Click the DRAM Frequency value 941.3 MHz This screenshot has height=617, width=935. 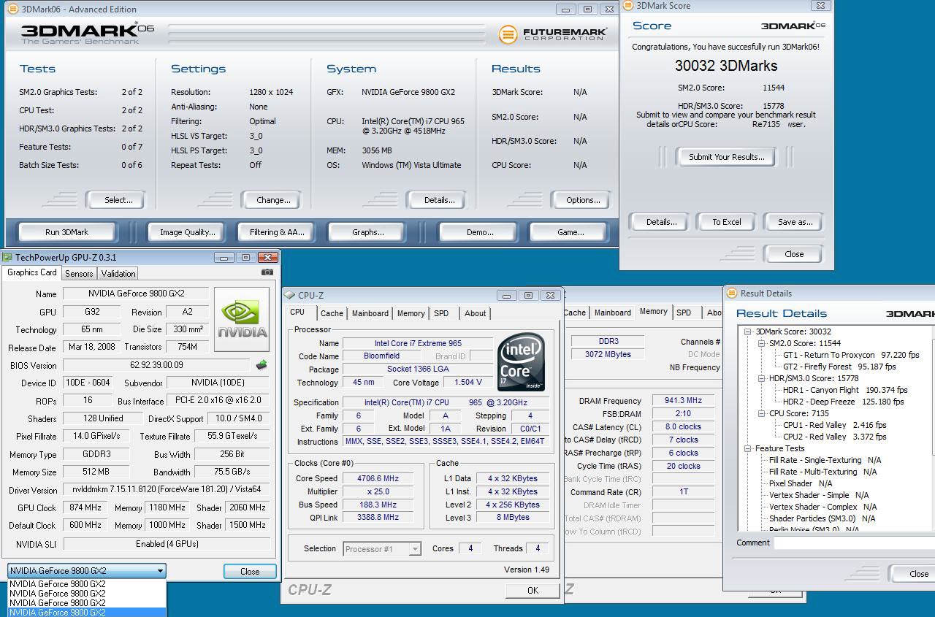point(683,400)
